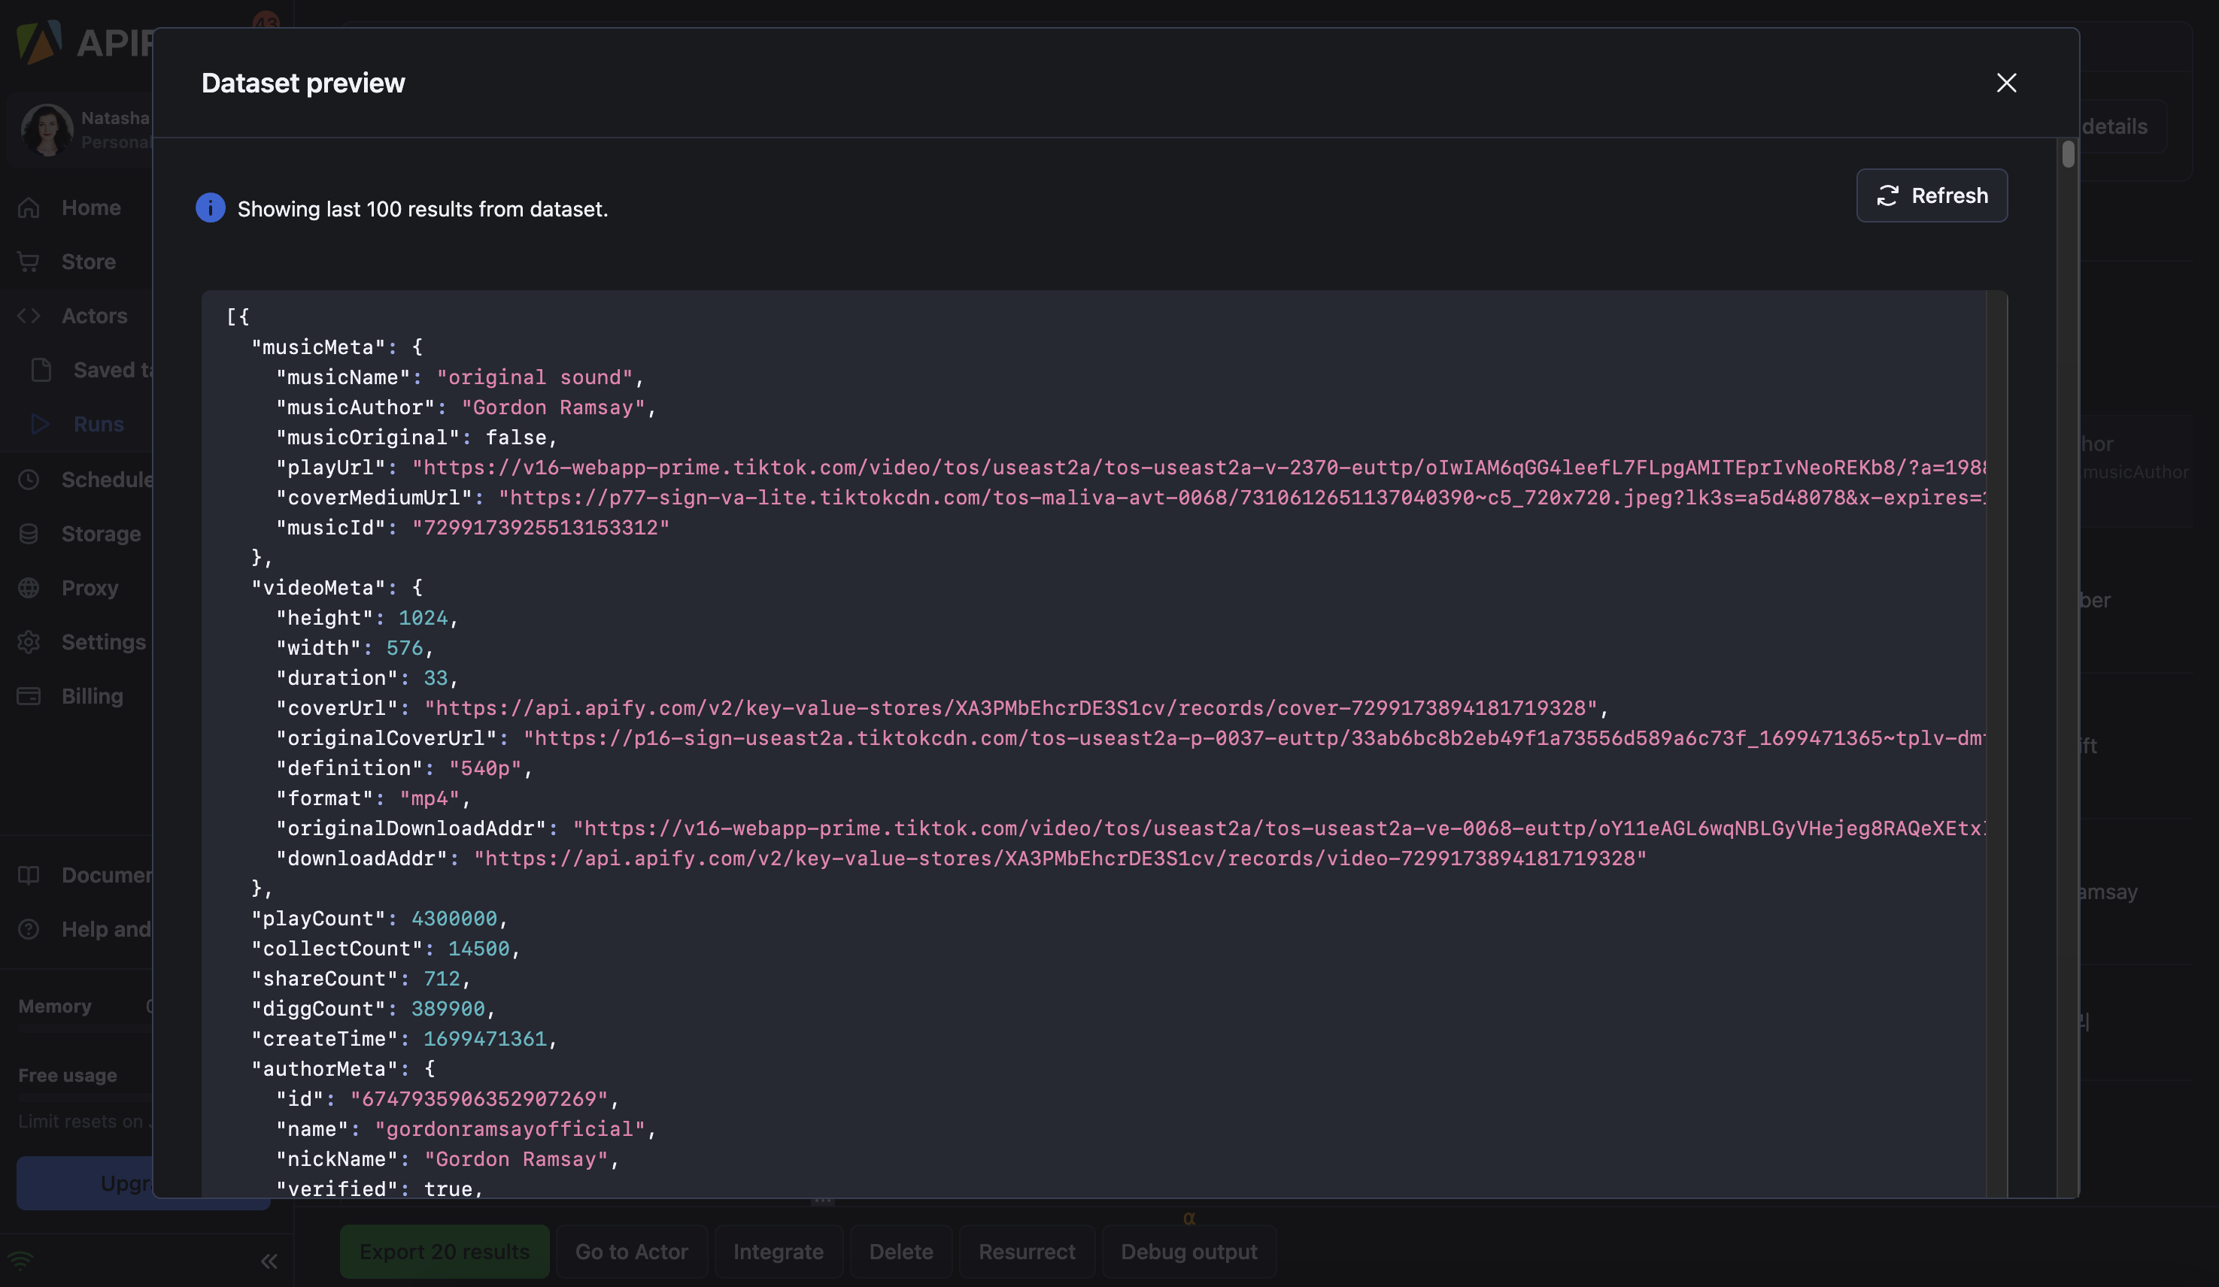The image size is (2219, 1287).
Task: Click the dialog's vertical scrollbar thumb
Action: pos(2068,155)
